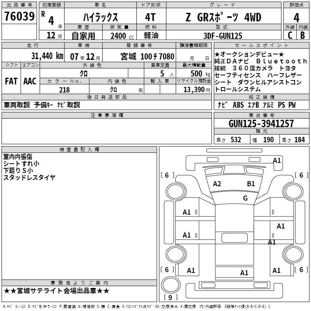Click the 注意事項欄 header
311x311 pixels.
coord(107,115)
